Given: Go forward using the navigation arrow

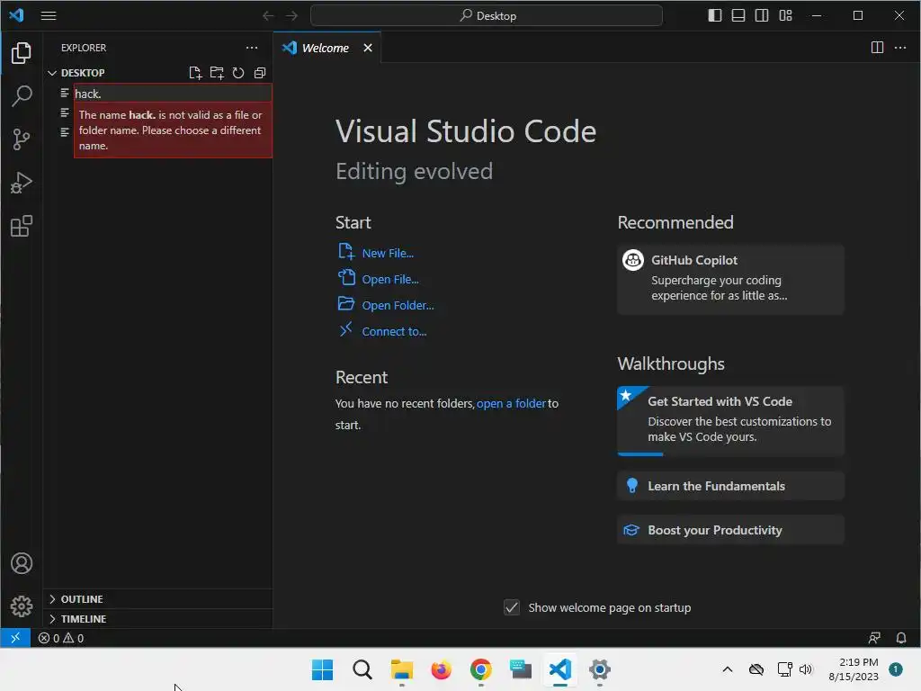Looking at the screenshot, I should coord(291,16).
